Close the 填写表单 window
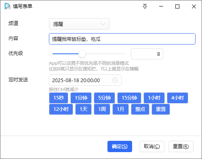 pos(194,6)
